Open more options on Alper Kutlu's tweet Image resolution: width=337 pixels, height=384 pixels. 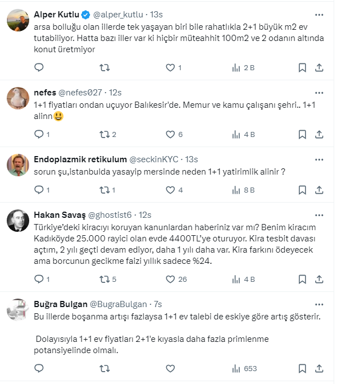319,14
